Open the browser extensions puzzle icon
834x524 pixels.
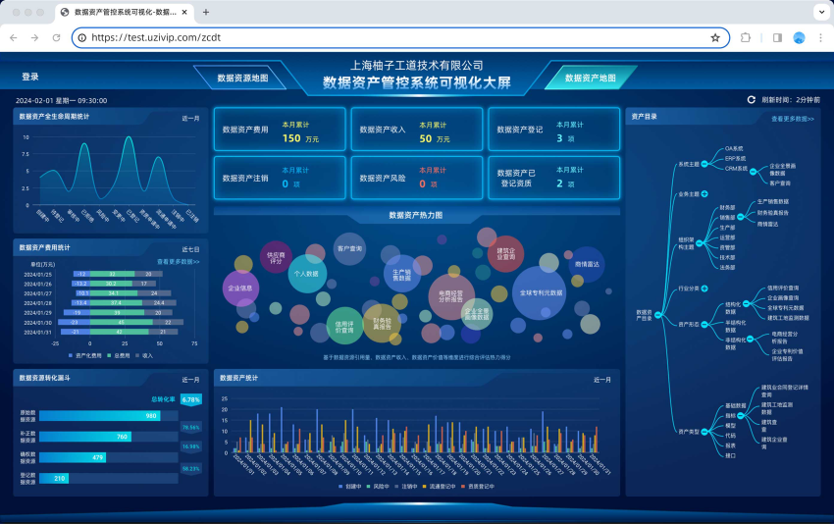(x=746, y=37)
